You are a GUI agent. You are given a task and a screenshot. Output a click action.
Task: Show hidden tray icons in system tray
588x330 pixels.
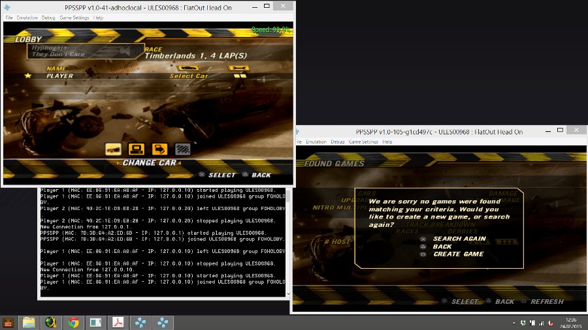click(514, 323)
